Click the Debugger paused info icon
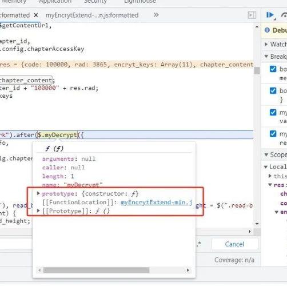This screenshot has width=287, height=286. 267,30
